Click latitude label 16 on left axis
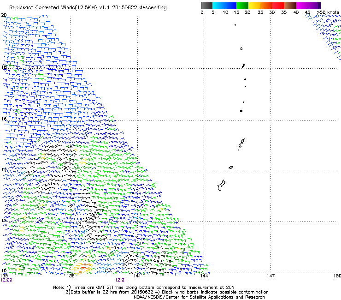The height and width of the screenshot is (300, 341). 4,119
